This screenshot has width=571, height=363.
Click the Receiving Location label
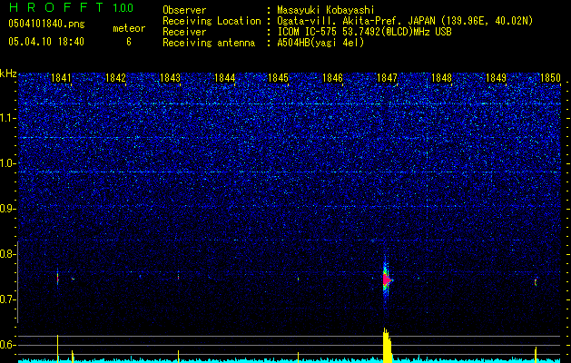pos(212,21)
